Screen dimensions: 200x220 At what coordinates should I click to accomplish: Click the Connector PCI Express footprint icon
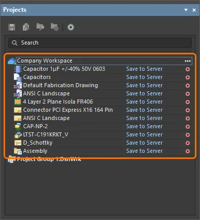click(x=17, y=110)
